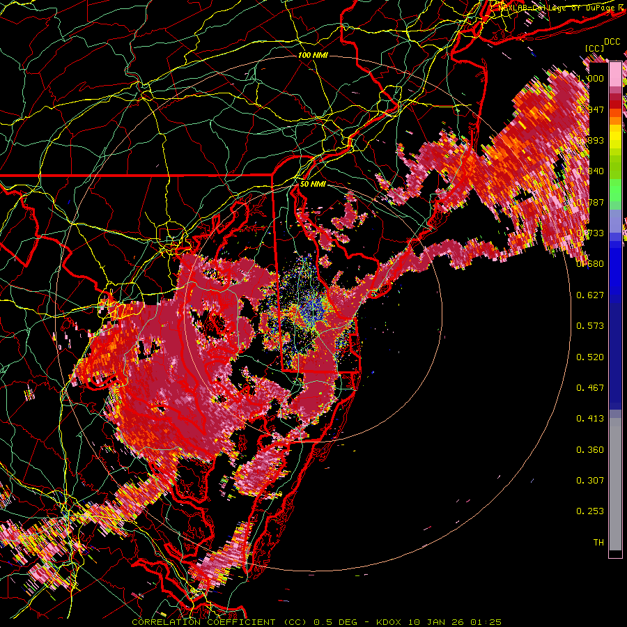Click the 0.573 scale value

pyautogui.click(x=590, y=326)
